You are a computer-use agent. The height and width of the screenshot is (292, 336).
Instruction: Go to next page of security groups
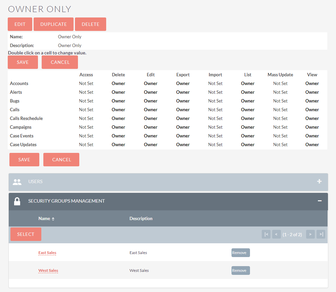pos(310,235)
